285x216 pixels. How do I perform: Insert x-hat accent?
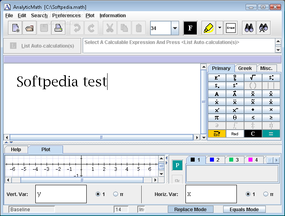tap(271, 94)
